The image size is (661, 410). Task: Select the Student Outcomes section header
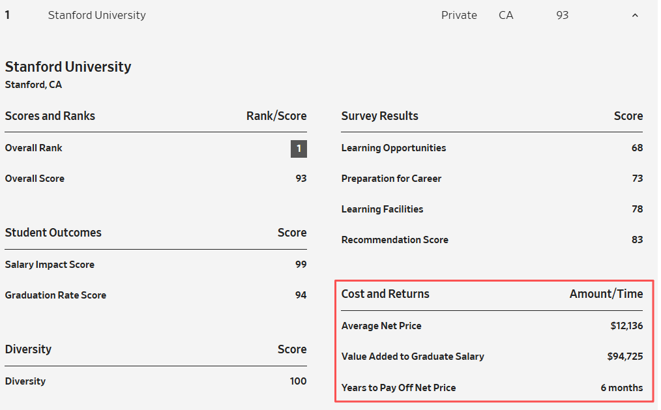(x=53, y=233)
